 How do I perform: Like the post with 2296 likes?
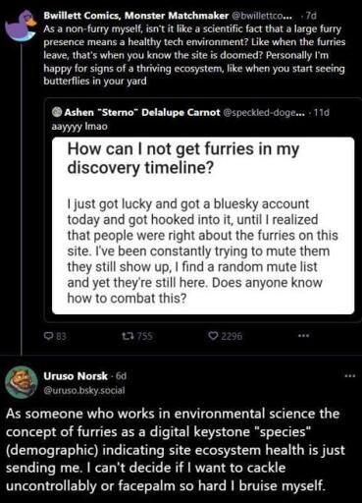point(213,336)
